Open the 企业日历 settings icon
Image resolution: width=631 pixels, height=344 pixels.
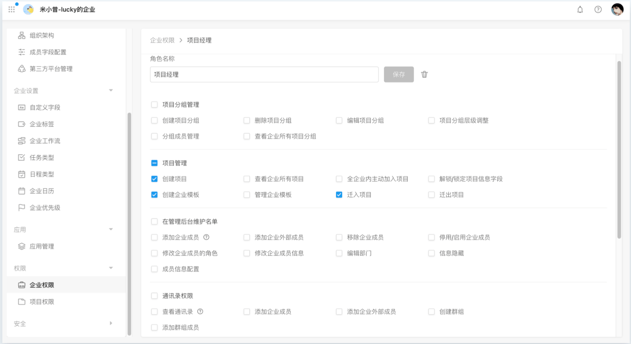point(21,191)
